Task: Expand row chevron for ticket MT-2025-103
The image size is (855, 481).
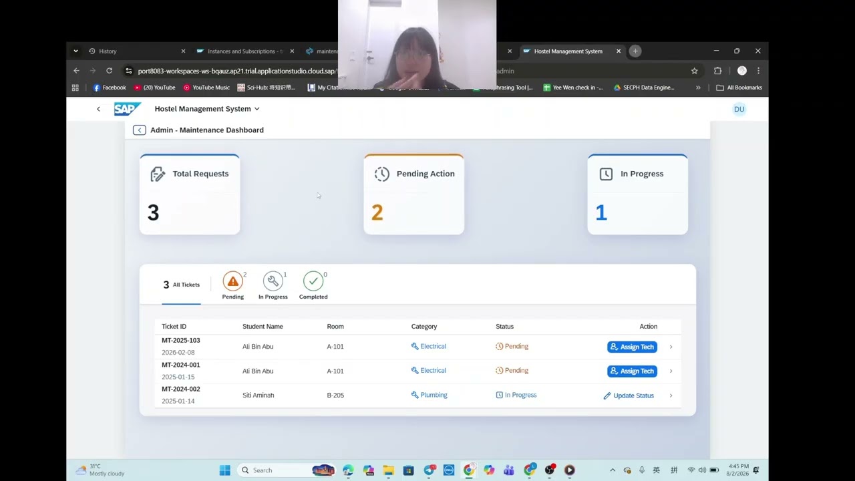Action: pyautogui.click(x=671, y=347)
